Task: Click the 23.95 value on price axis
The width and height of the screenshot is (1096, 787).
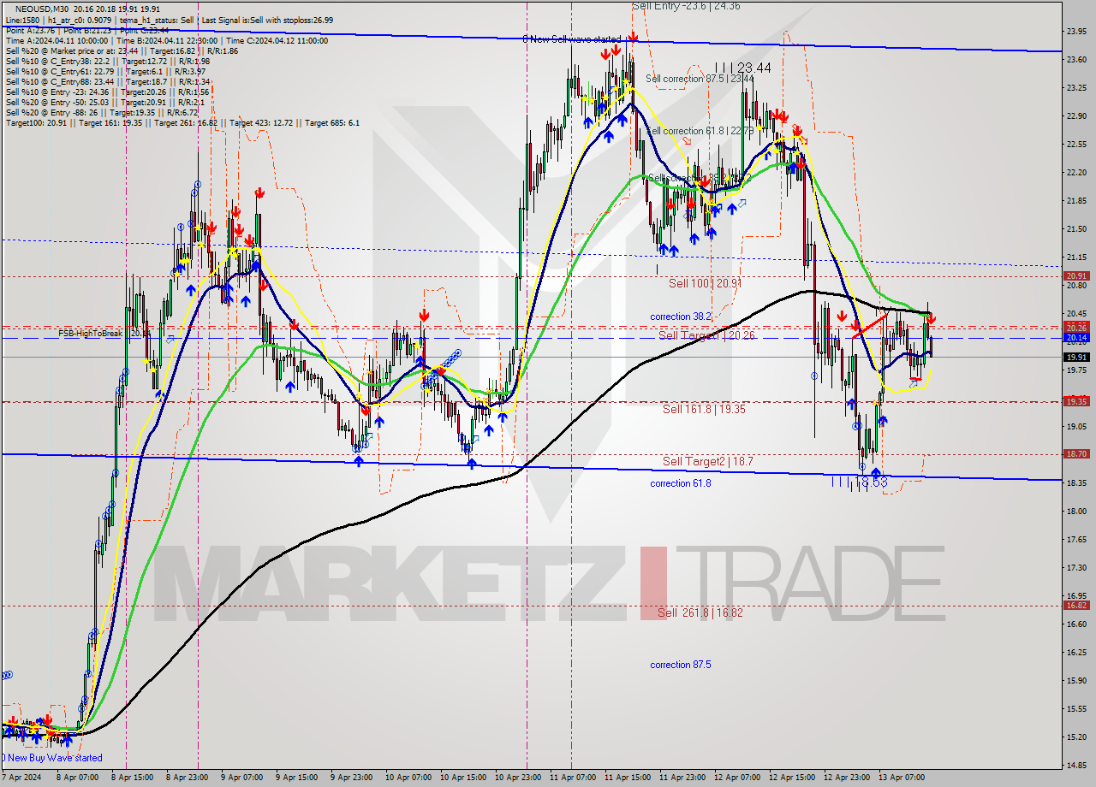Action: pos(1076,31)
